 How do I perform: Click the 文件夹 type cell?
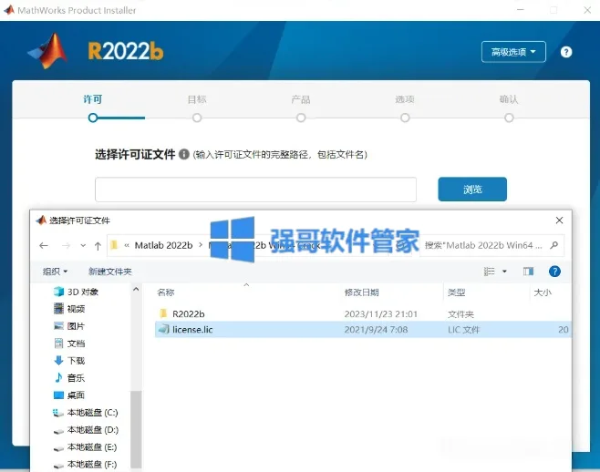(x=460, y=314)
